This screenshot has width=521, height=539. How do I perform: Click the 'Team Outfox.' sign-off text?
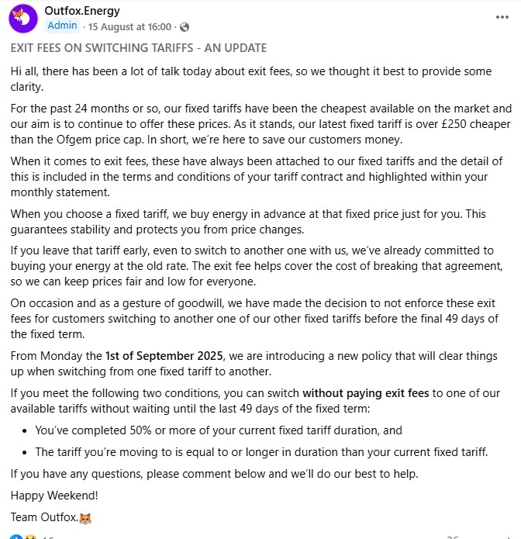44,517
